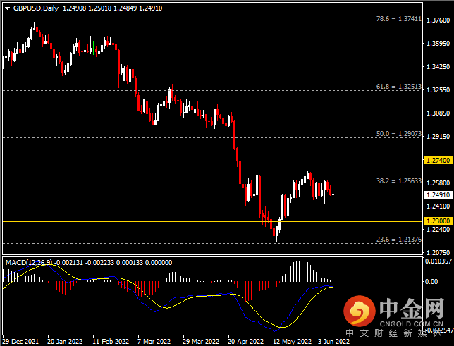Click the 50.0 = 1.29073 Fibonacci label

[x=399, y=134]
